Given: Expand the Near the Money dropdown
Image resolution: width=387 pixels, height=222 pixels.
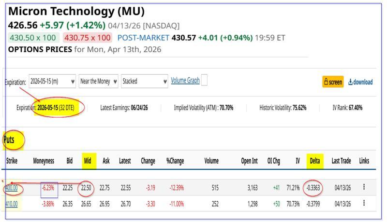Looking at the screenshot, I should click(x=99, y=82).
